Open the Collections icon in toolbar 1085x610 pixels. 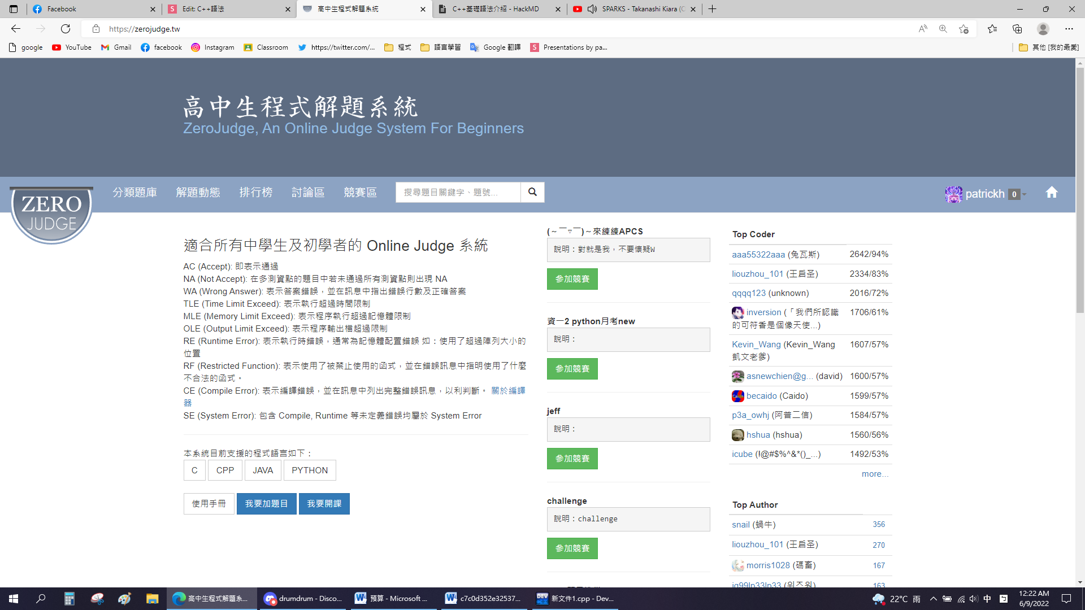click(x=1017, y=29)
